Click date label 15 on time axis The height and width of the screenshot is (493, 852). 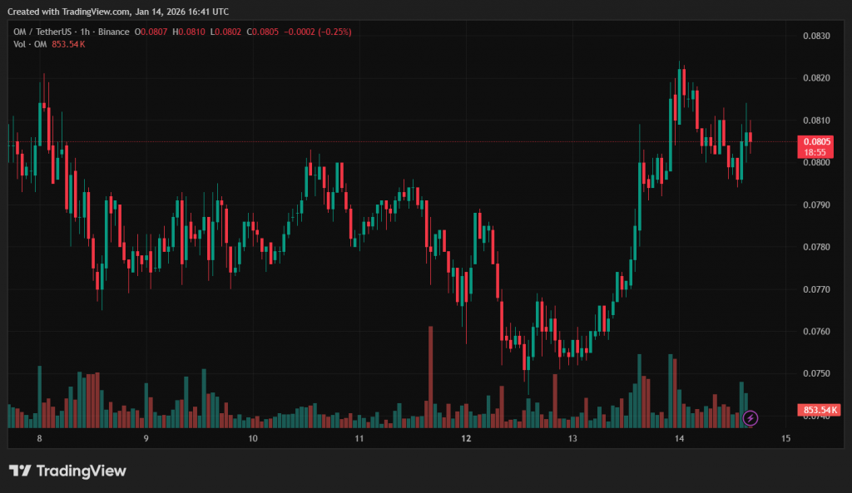[785, 438]
